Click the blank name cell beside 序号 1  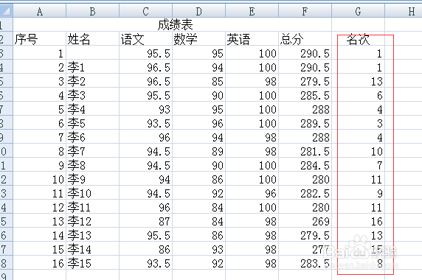92,53
